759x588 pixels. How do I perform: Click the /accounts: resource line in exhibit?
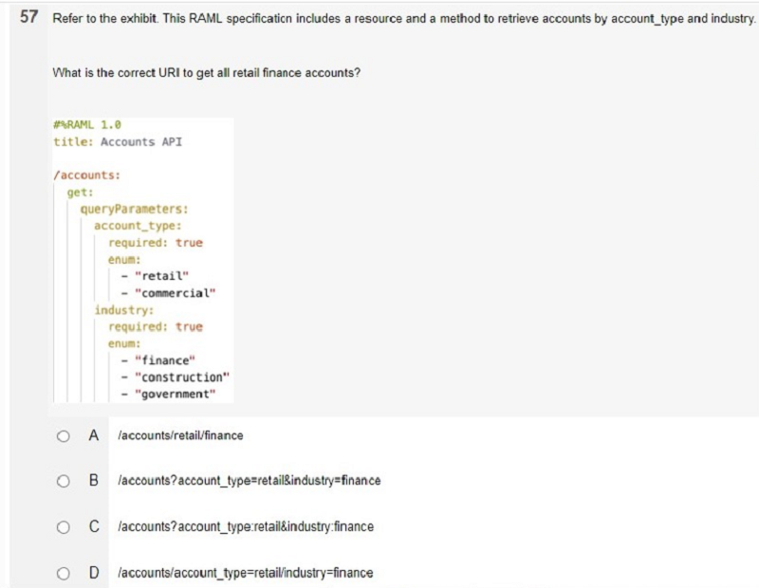86,175
